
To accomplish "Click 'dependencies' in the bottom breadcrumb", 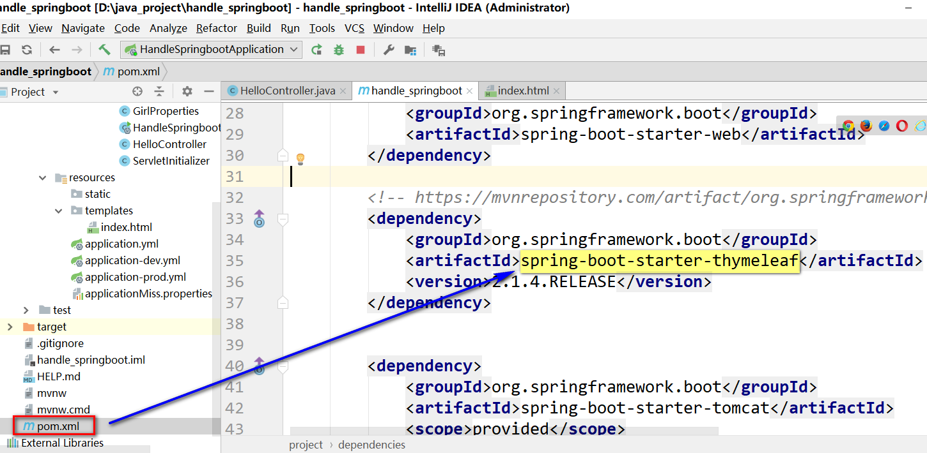I will tap(371, 445).
